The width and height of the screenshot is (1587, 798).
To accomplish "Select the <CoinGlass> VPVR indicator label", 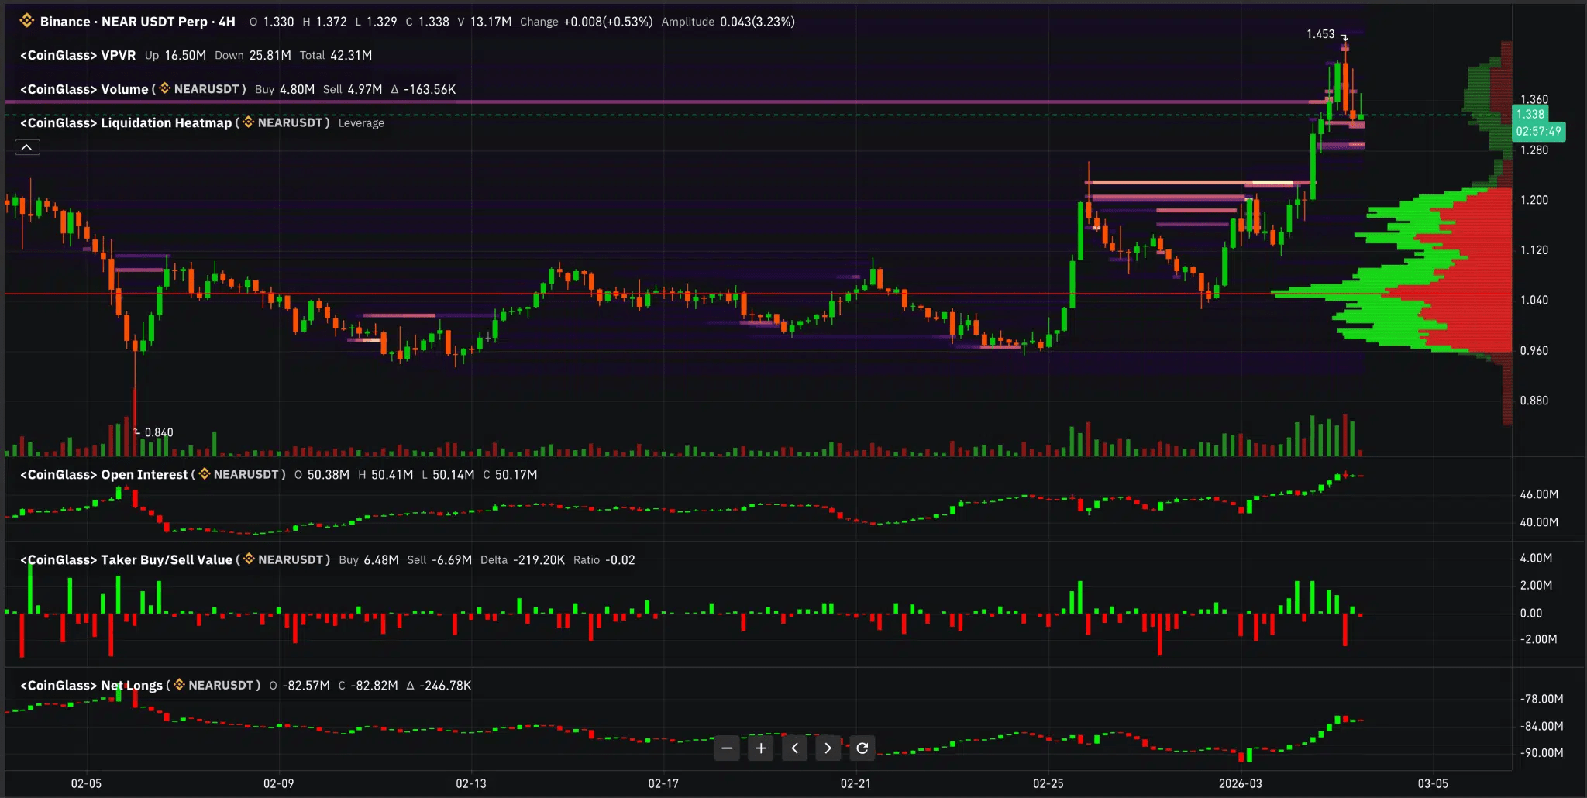I will tap(77, 55).
